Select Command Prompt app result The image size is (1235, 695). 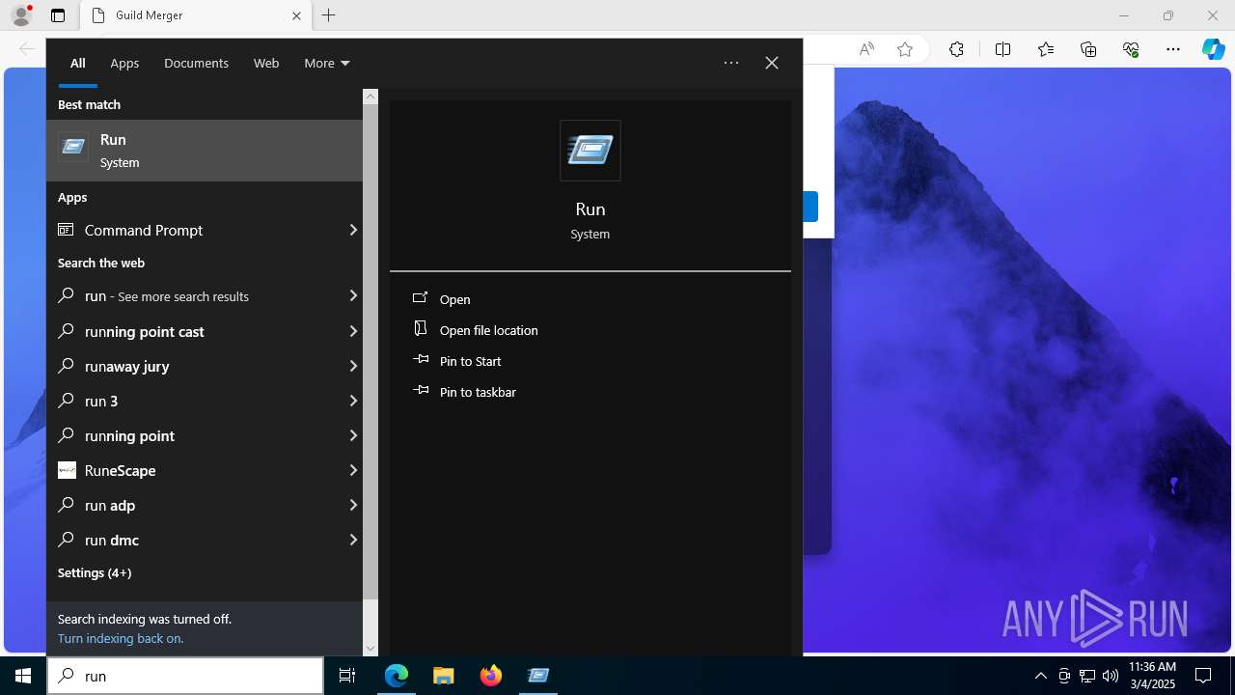[195, 230]
